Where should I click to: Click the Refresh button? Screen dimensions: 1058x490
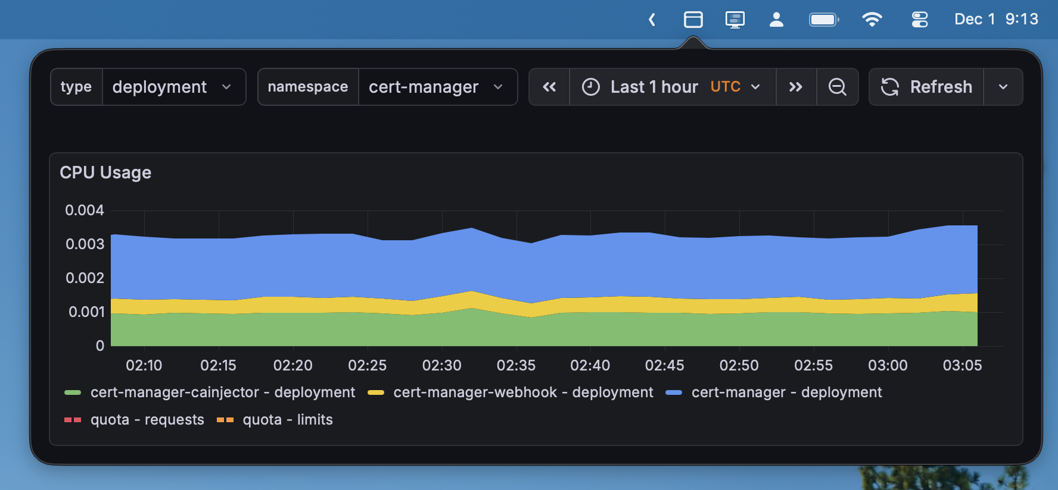click(926, 87)
